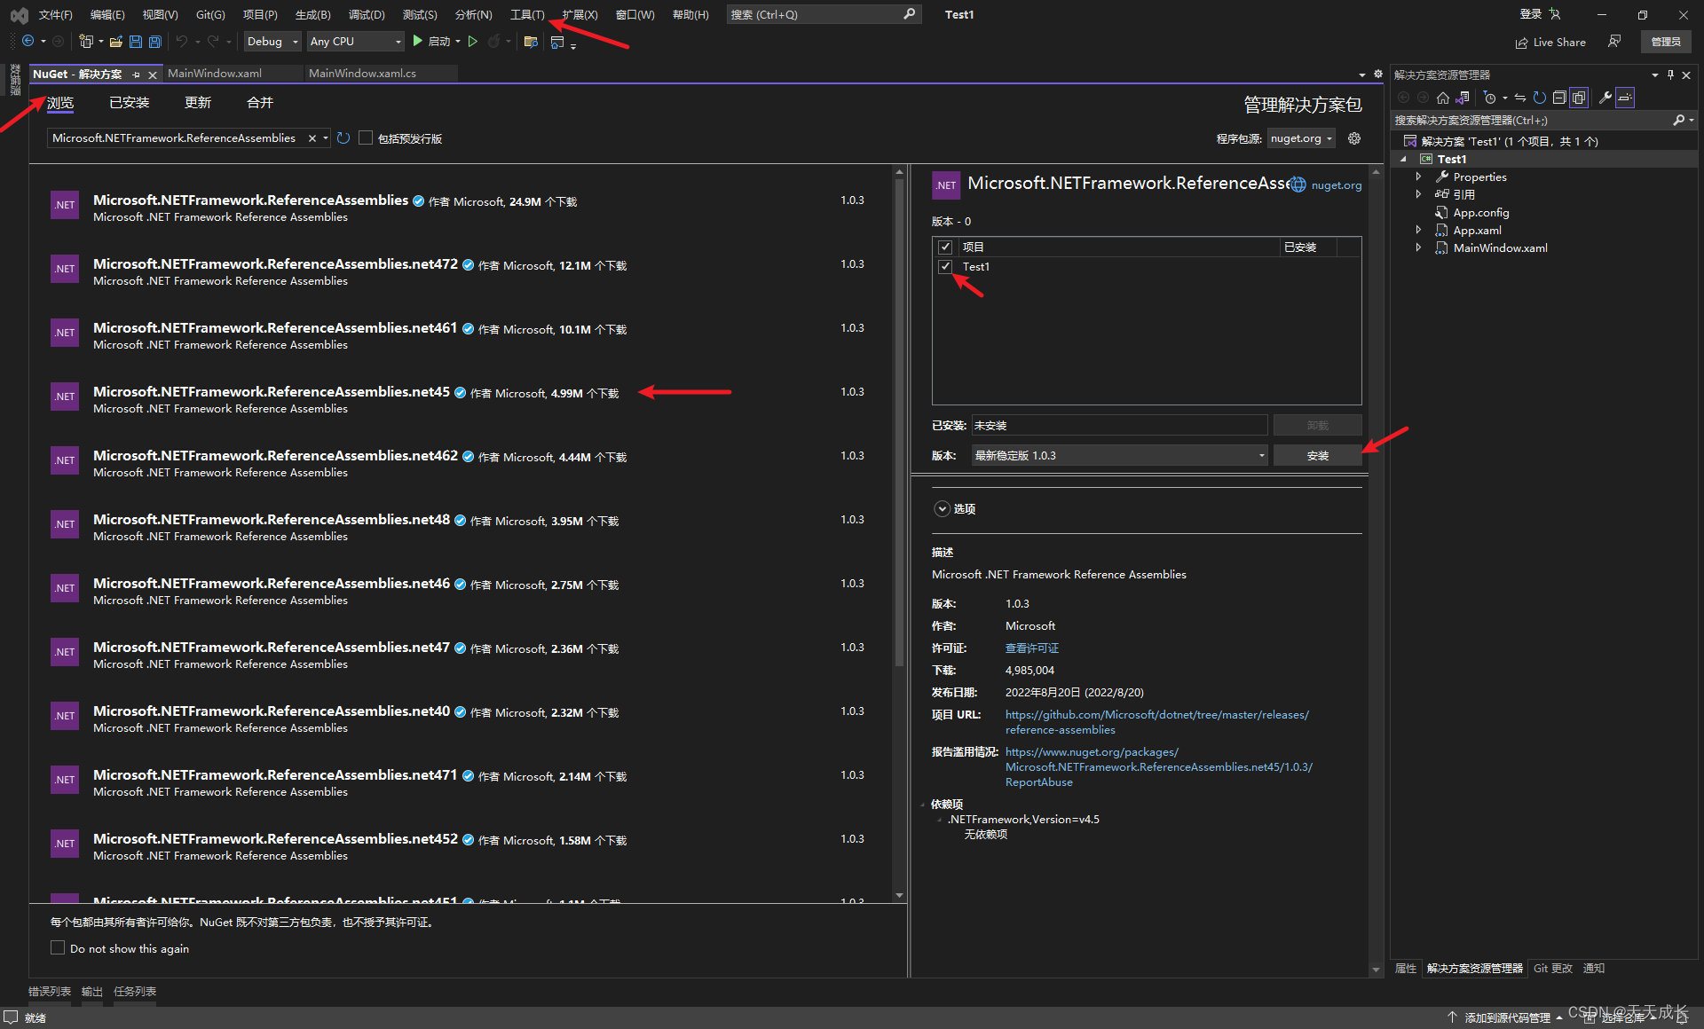Viewport: 1704px width, 1029px height.
Task: Toggle Preview Selected Items icon
Action: coord(1625,98)
